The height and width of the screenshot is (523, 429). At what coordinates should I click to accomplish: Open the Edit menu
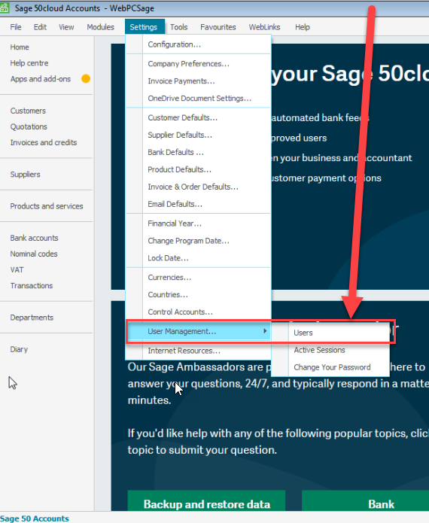pyautogui.click(x=40, y=27)
